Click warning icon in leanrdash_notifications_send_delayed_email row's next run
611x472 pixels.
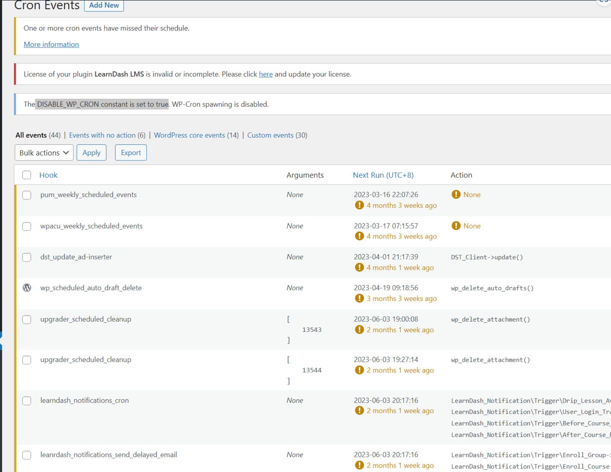pos(359,465)
